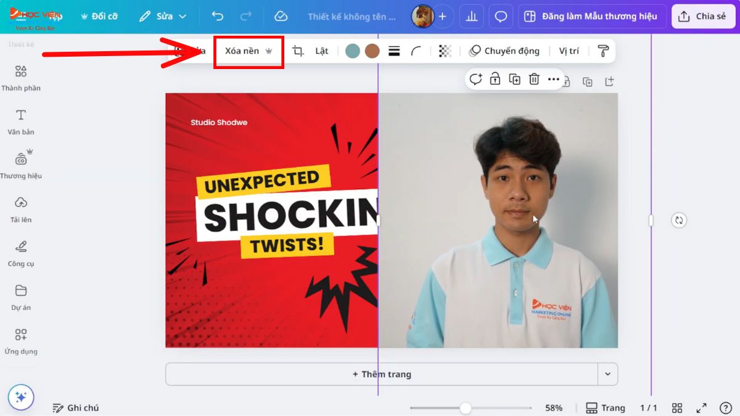Click Xóa nền background remover
This screenshot has height=416, width=740.
249,51
